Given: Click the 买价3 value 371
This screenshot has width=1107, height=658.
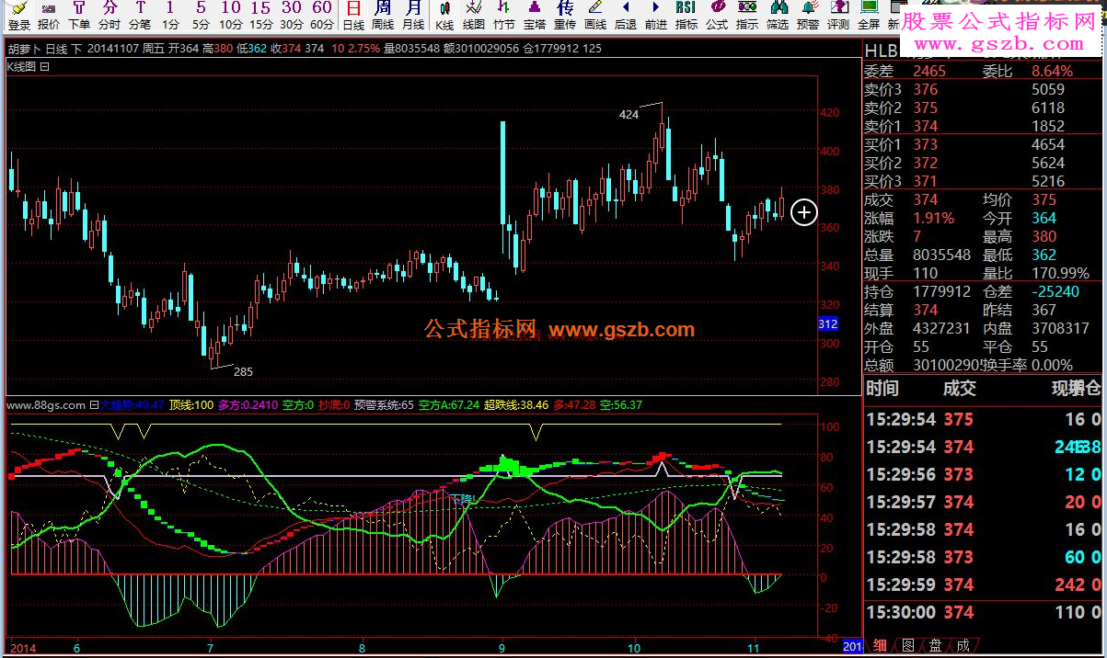Looking at the screenshot, I should [926, 181].
